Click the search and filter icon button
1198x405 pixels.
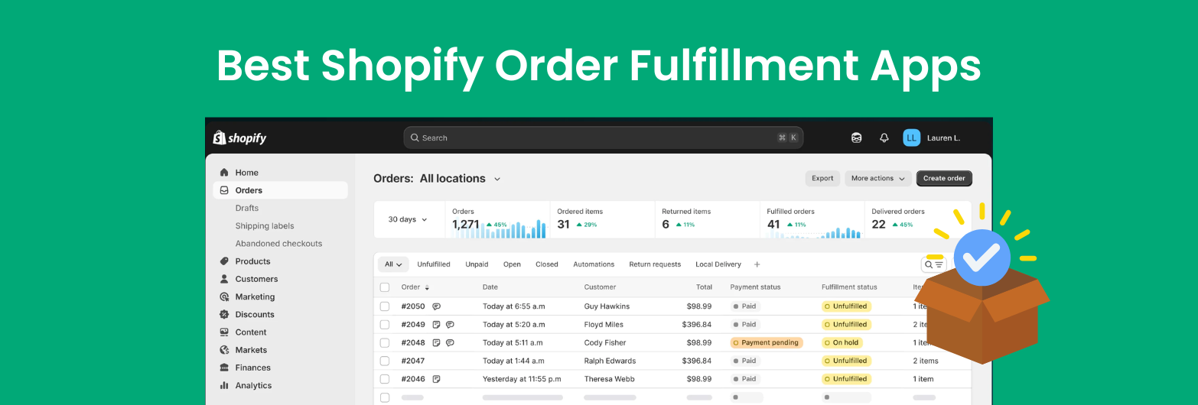tap(933, 264)
